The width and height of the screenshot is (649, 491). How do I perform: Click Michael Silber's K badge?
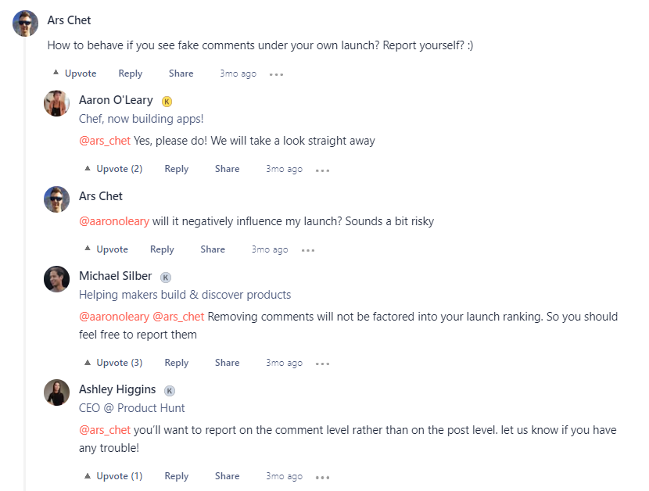(x=165, y=275)
